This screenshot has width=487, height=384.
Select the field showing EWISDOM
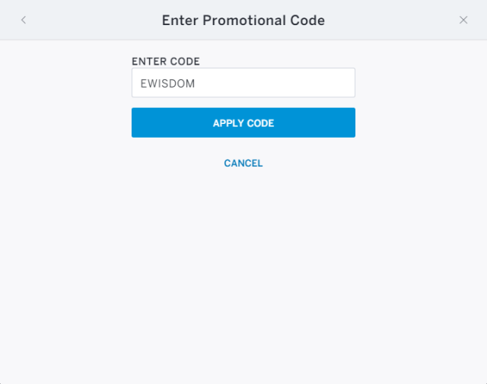click(243, 83)
